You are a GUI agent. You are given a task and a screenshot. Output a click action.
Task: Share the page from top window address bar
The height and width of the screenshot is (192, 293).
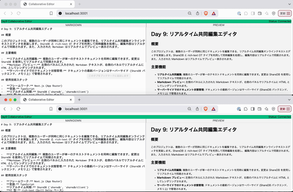click(197, 13)
